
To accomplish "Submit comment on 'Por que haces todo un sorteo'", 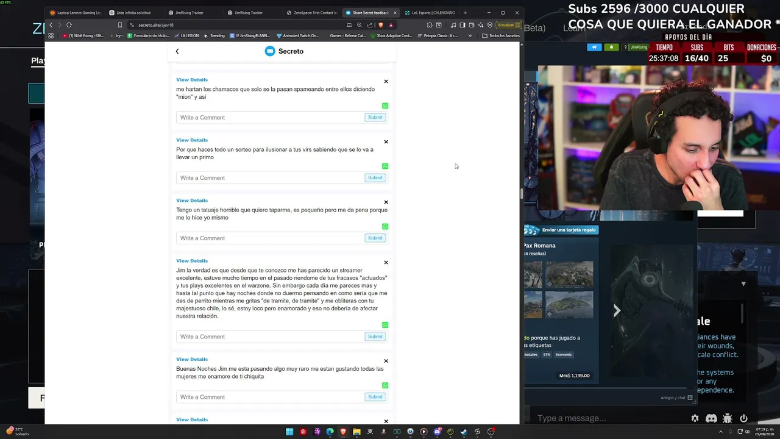I will point(375,177).
